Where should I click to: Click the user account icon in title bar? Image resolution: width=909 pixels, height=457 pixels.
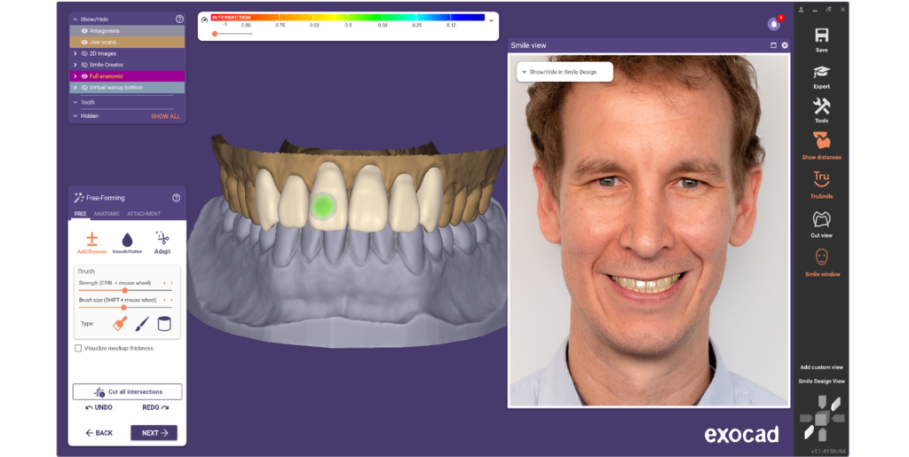tap(802, 10)
